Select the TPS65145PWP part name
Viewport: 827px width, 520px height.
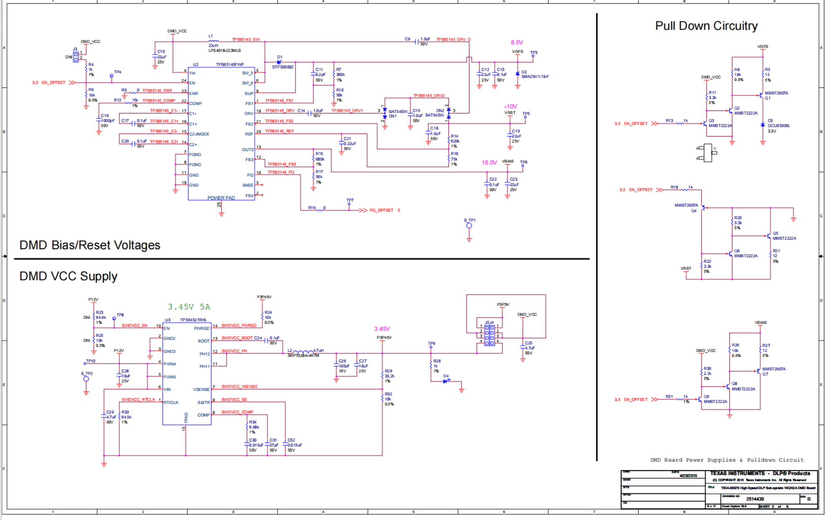pyautogui.click(x=230, y=64)
